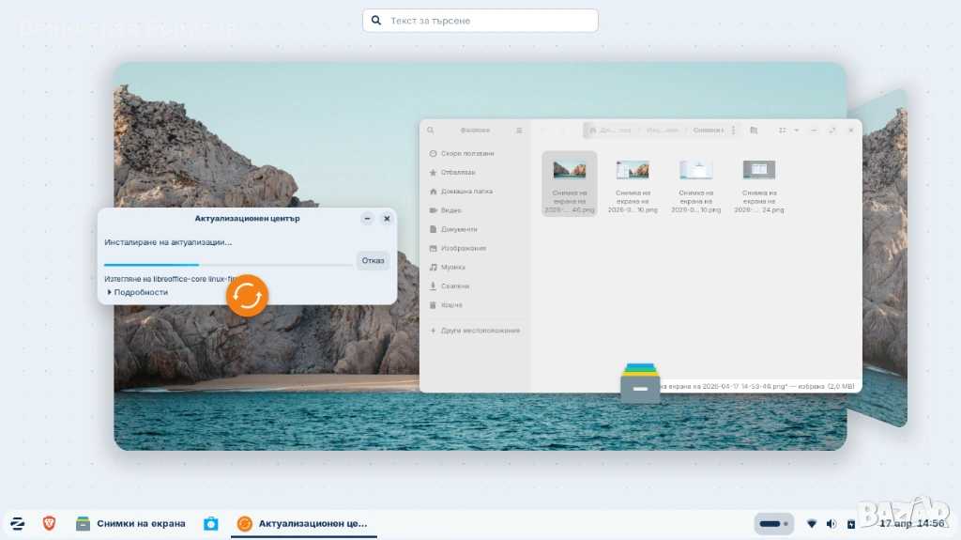Click Други местоположения in the sidebar

click(480, 331)
